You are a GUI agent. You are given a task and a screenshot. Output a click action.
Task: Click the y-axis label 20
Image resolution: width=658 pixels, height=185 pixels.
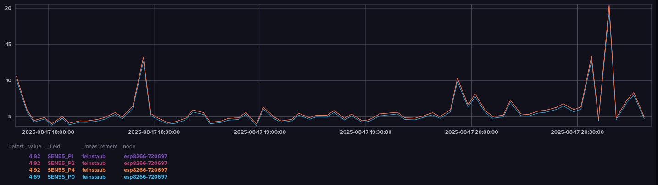8,8
